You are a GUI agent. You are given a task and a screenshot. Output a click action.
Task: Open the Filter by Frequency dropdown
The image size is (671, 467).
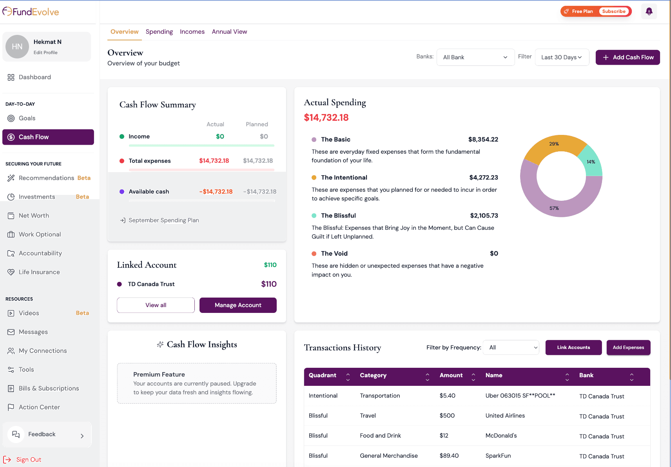click(511, 347)
